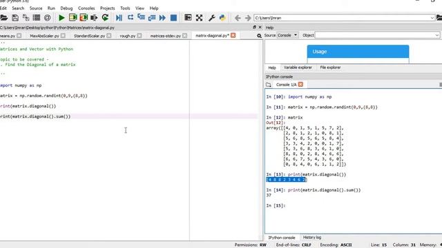Switch to matrices-stdev.py tab
442x248 pixels.
(166, 36)
